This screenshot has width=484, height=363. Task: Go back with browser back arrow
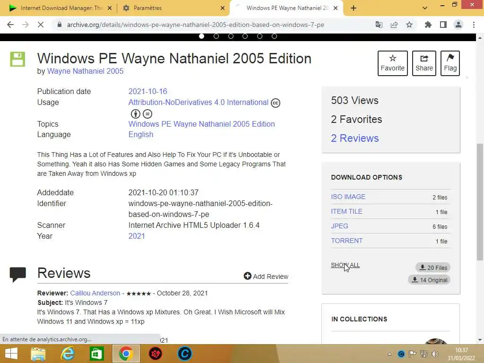[10, 25]
